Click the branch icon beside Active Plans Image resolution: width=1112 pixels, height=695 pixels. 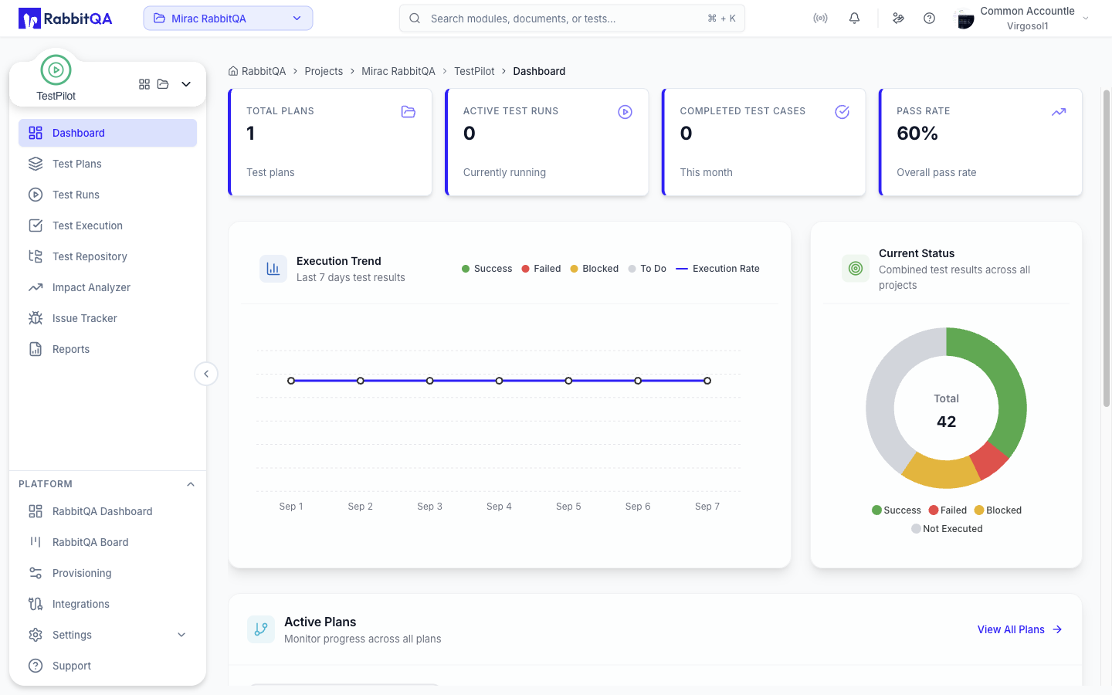pos(261,629)
